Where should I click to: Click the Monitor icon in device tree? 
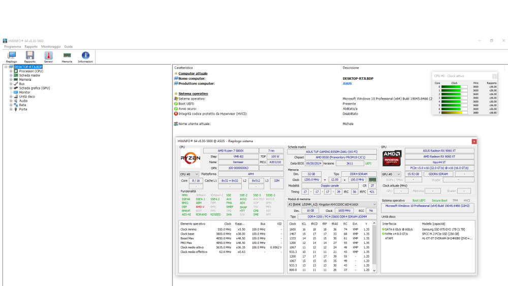point(16,92)
